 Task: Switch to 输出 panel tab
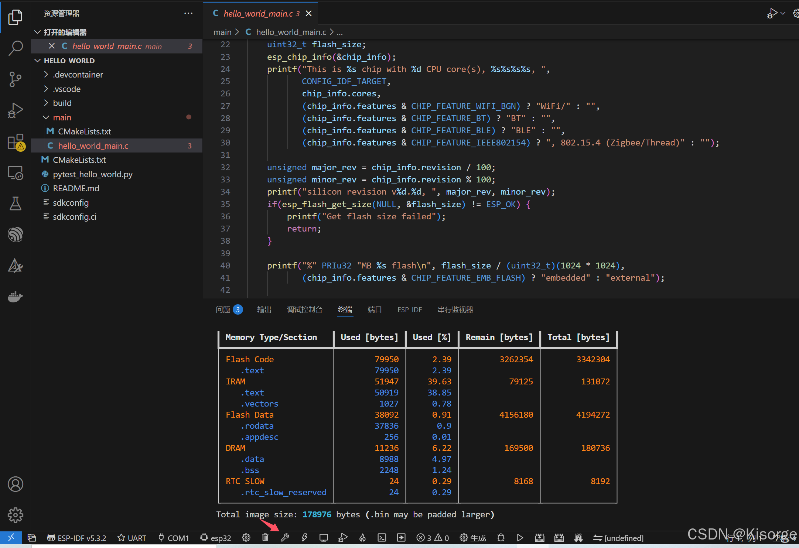(x=264, y=309)
